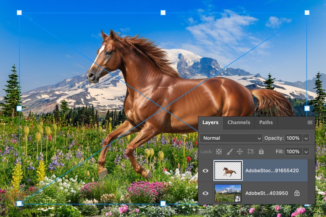Click the AdobeSt...403950 layer name

(266, 193)
